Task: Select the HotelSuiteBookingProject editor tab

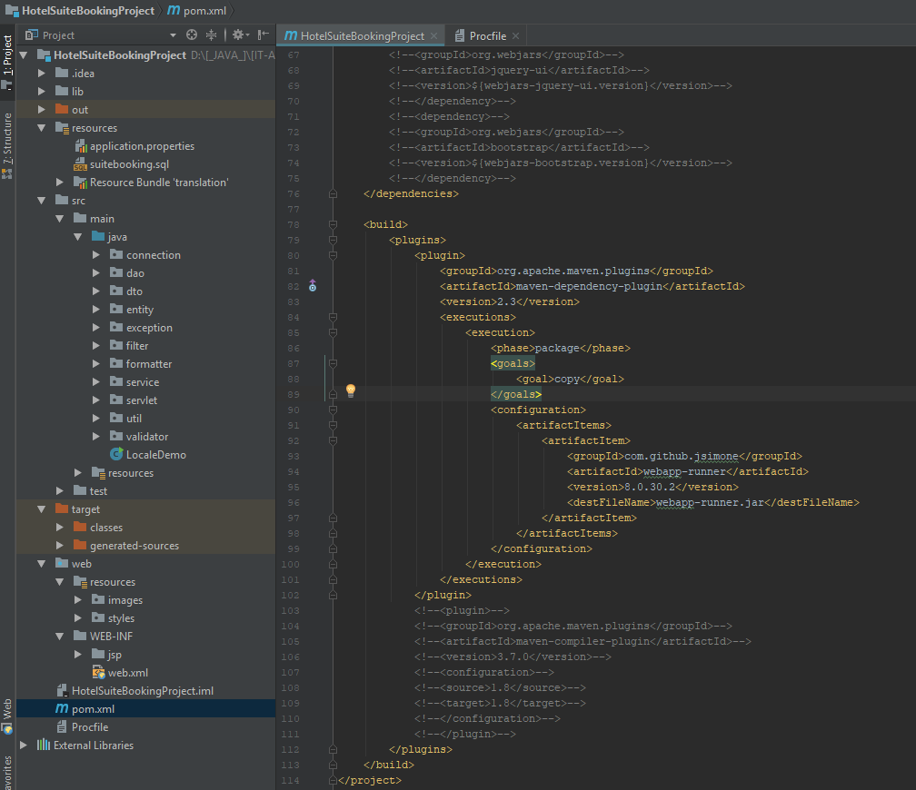Action: 362,36
